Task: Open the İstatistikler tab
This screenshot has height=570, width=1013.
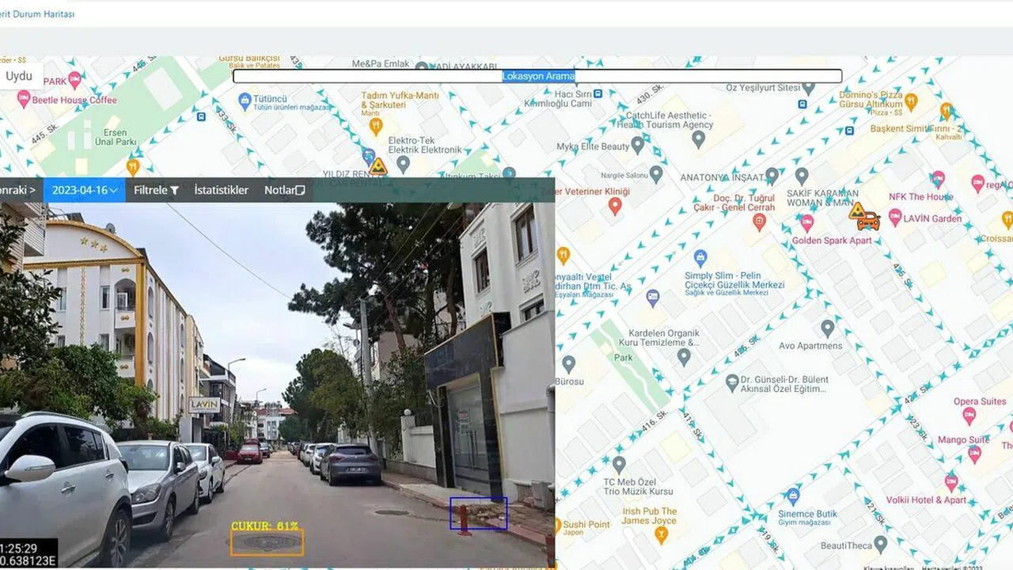Action: click(221, 190)
